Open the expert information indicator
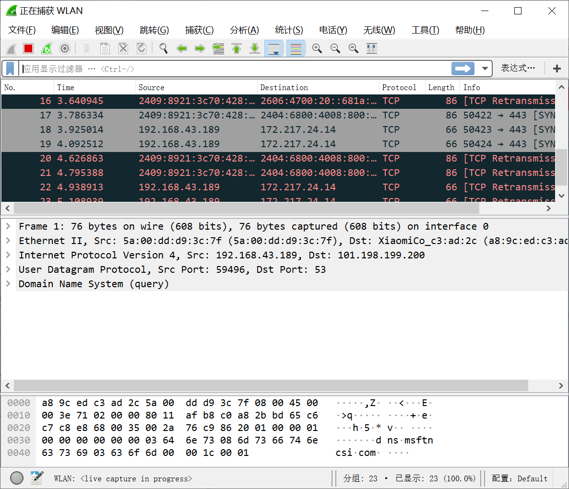The image size is (569, 489). pyautogui.click(x=16, y=478)
